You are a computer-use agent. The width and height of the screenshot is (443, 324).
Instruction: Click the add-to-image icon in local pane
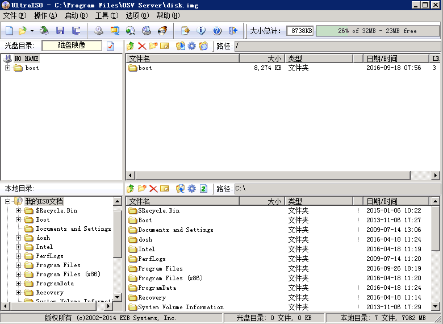click(180, 188)
